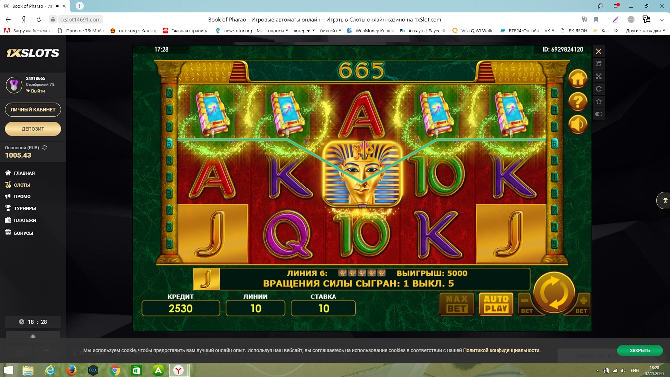Open the game help question mark
Viewport: 670px width, 377px height.
coord(578,102)
